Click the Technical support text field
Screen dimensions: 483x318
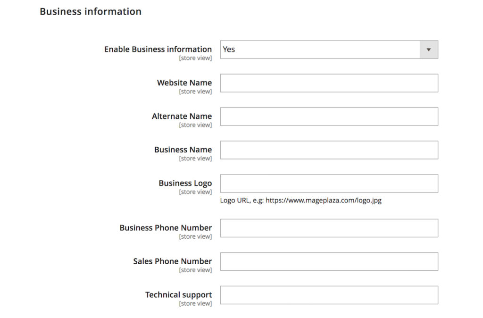(x=329, y=295)
